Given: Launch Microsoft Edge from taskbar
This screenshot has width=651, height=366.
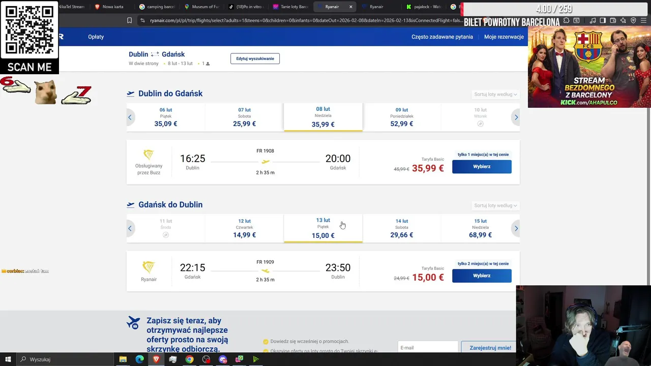Looking at the screenshot, I should point(139,359).
